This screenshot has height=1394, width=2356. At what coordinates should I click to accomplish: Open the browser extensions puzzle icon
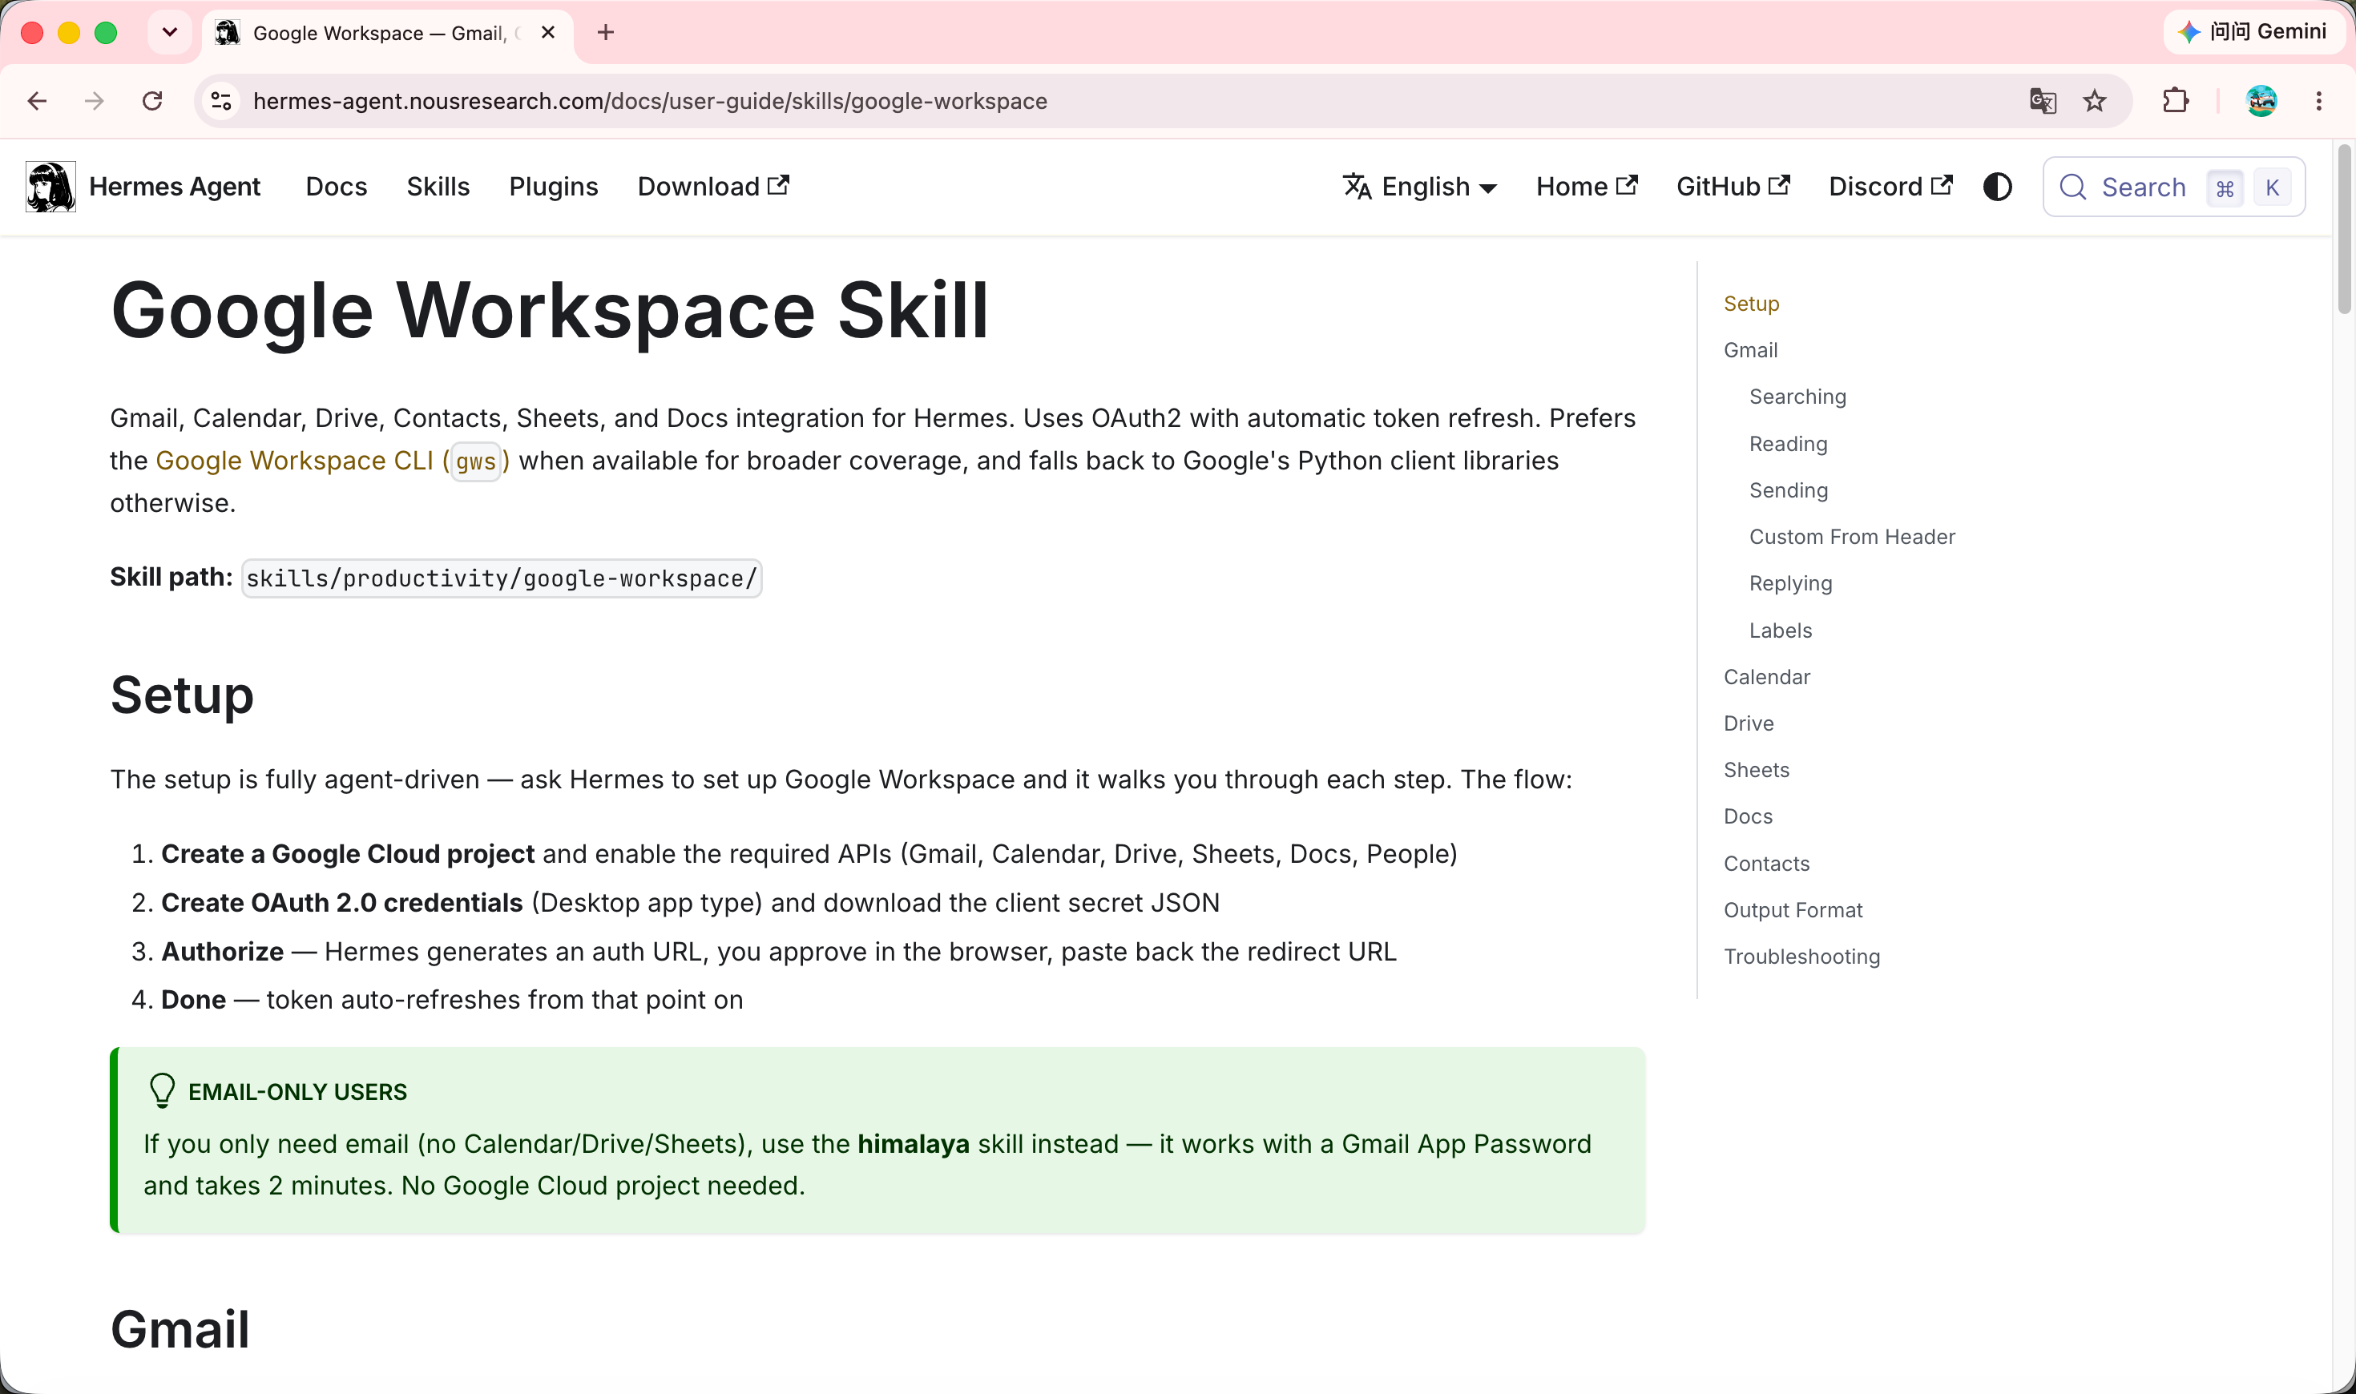pos(2176,100)
